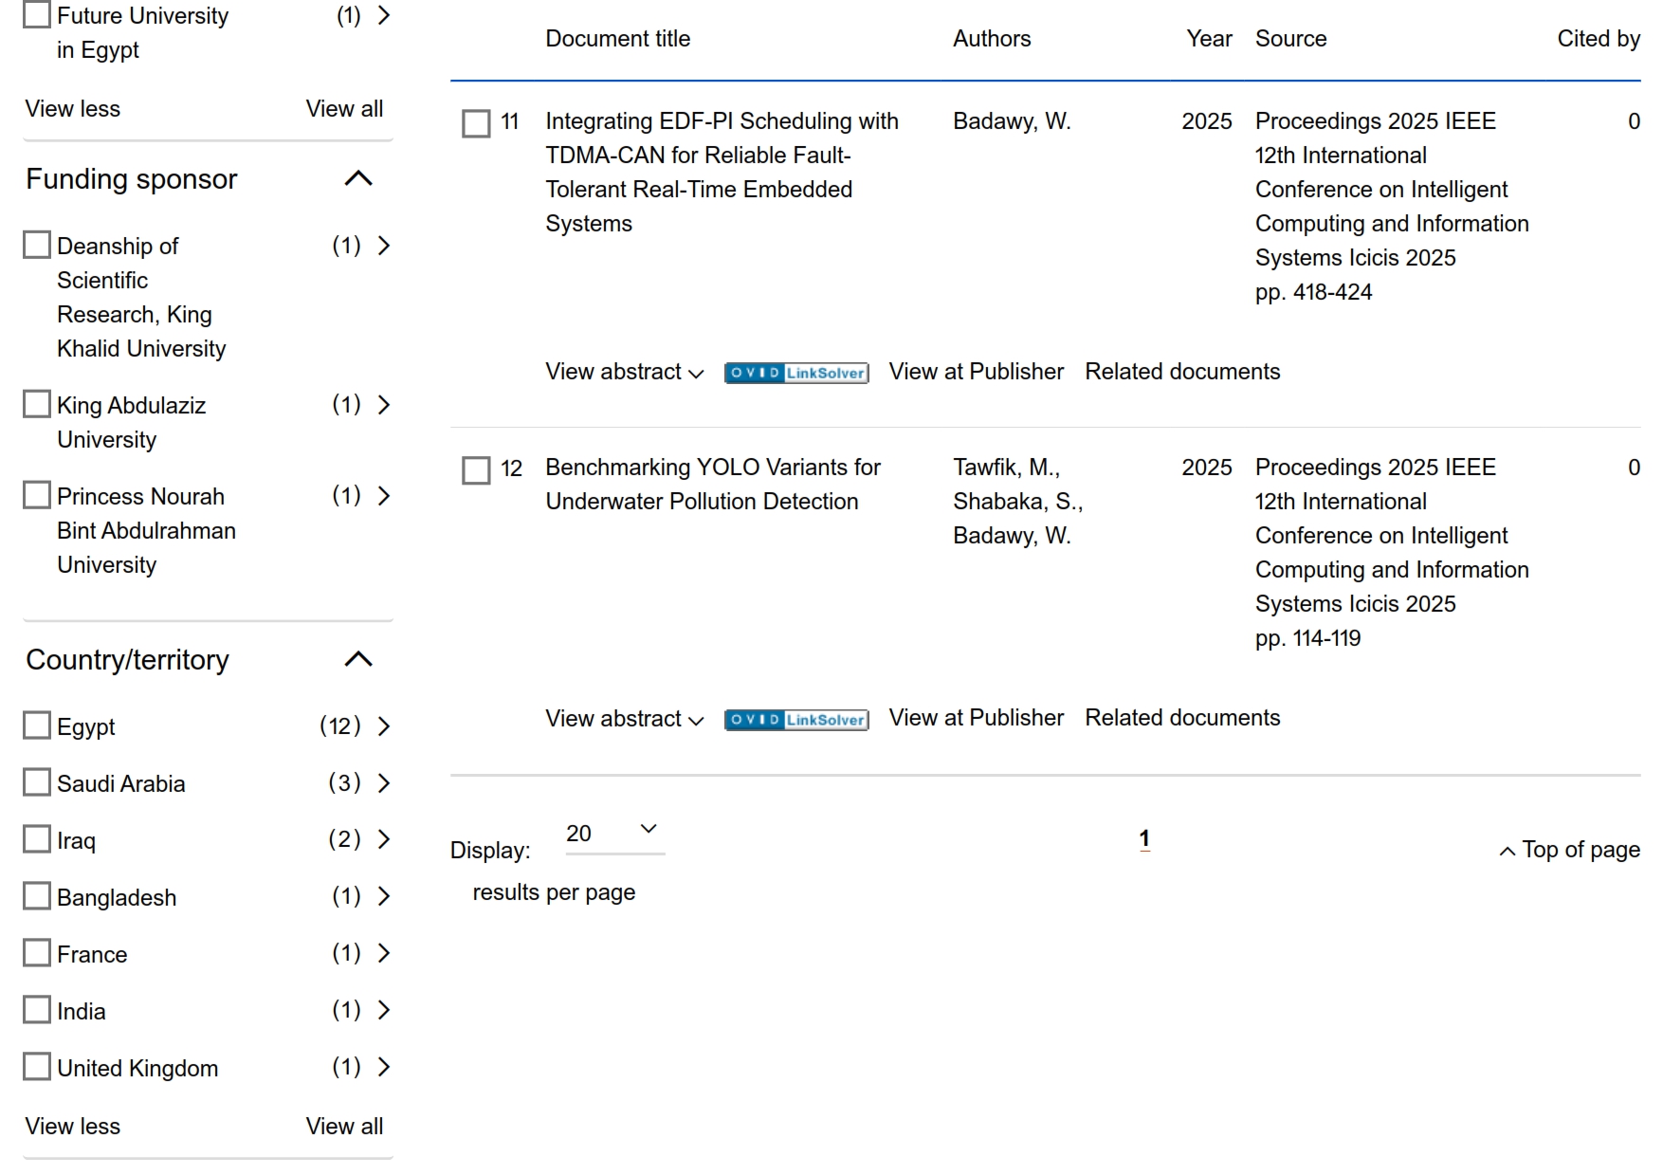Sort by Year column header
Screen dimensions: 1663x1175
[1209, 39]
